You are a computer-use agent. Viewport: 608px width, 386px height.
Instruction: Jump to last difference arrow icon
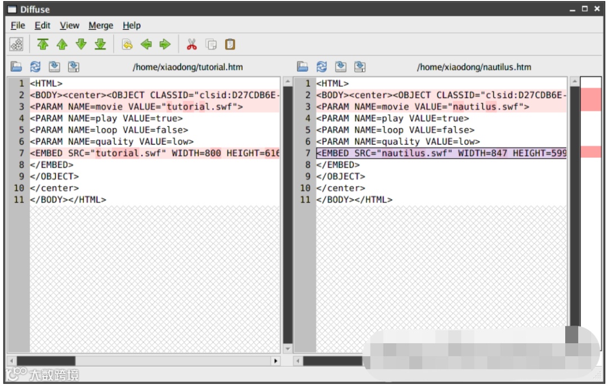pyautogui.click(x=100, y=44)
